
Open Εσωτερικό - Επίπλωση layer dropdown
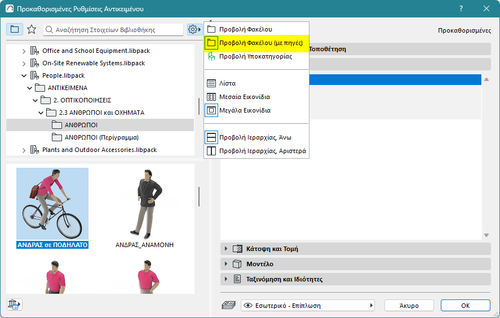(x=307, y=306)
